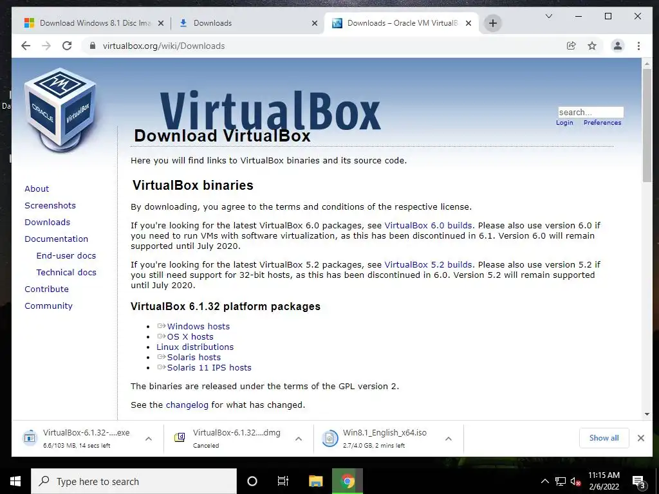Open Cortana circle icon on taskbar
This screenshot has width=659, height=494.
[x=252, y=481]
